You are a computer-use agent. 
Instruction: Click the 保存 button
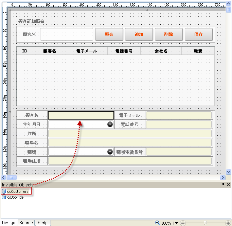tap(198, 35)
